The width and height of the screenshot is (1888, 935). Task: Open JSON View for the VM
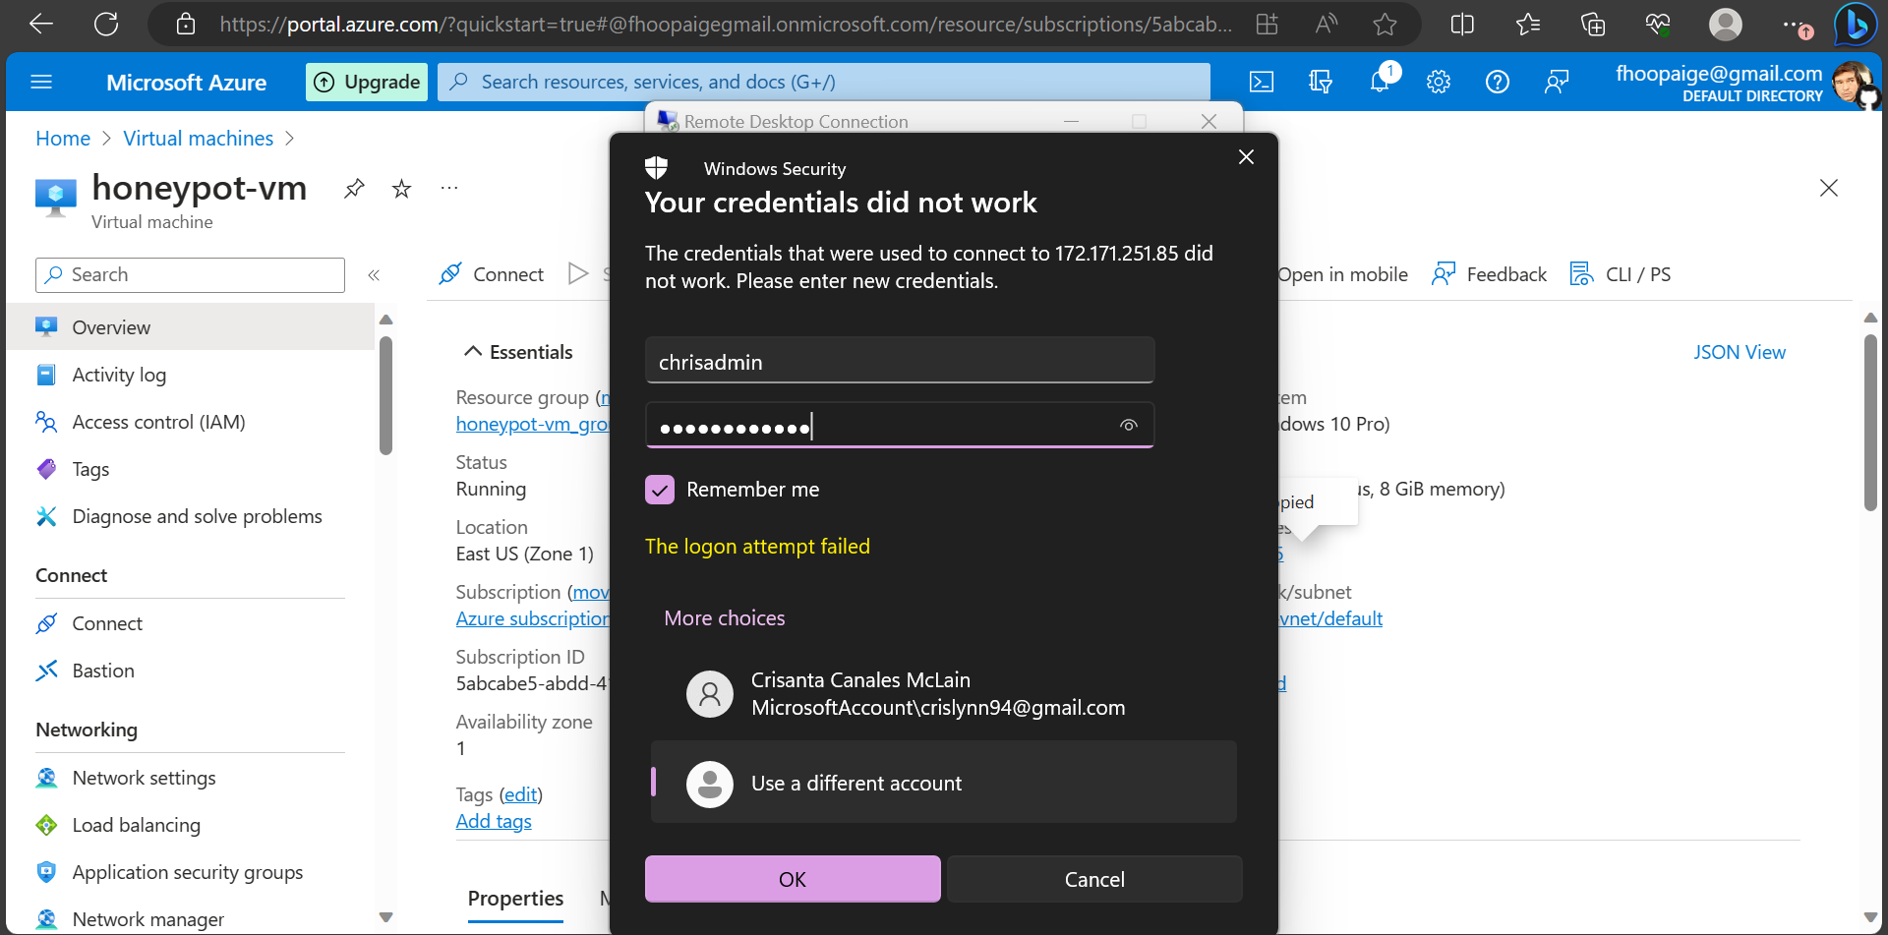pyautogui.click(x=1740, y=351)
